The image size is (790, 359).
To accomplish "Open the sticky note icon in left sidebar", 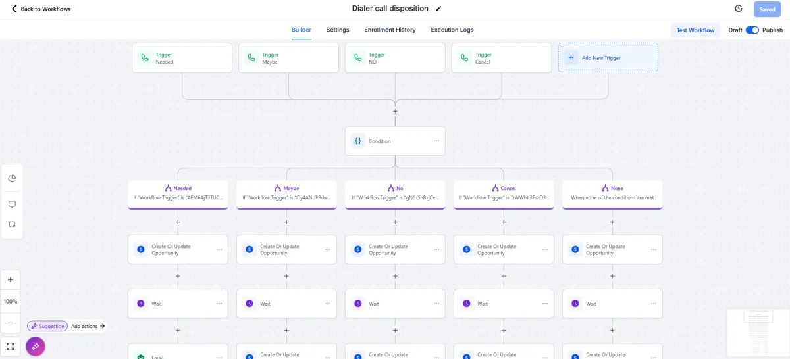I will point(12,225).
